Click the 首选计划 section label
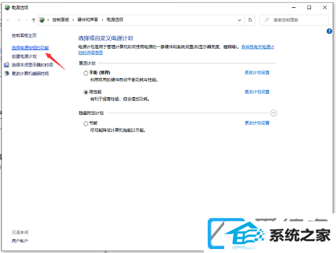The image size is (336, 253). (x=87, y=63)
